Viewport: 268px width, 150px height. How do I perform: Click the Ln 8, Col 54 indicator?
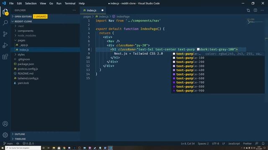[x=188, y=143]
